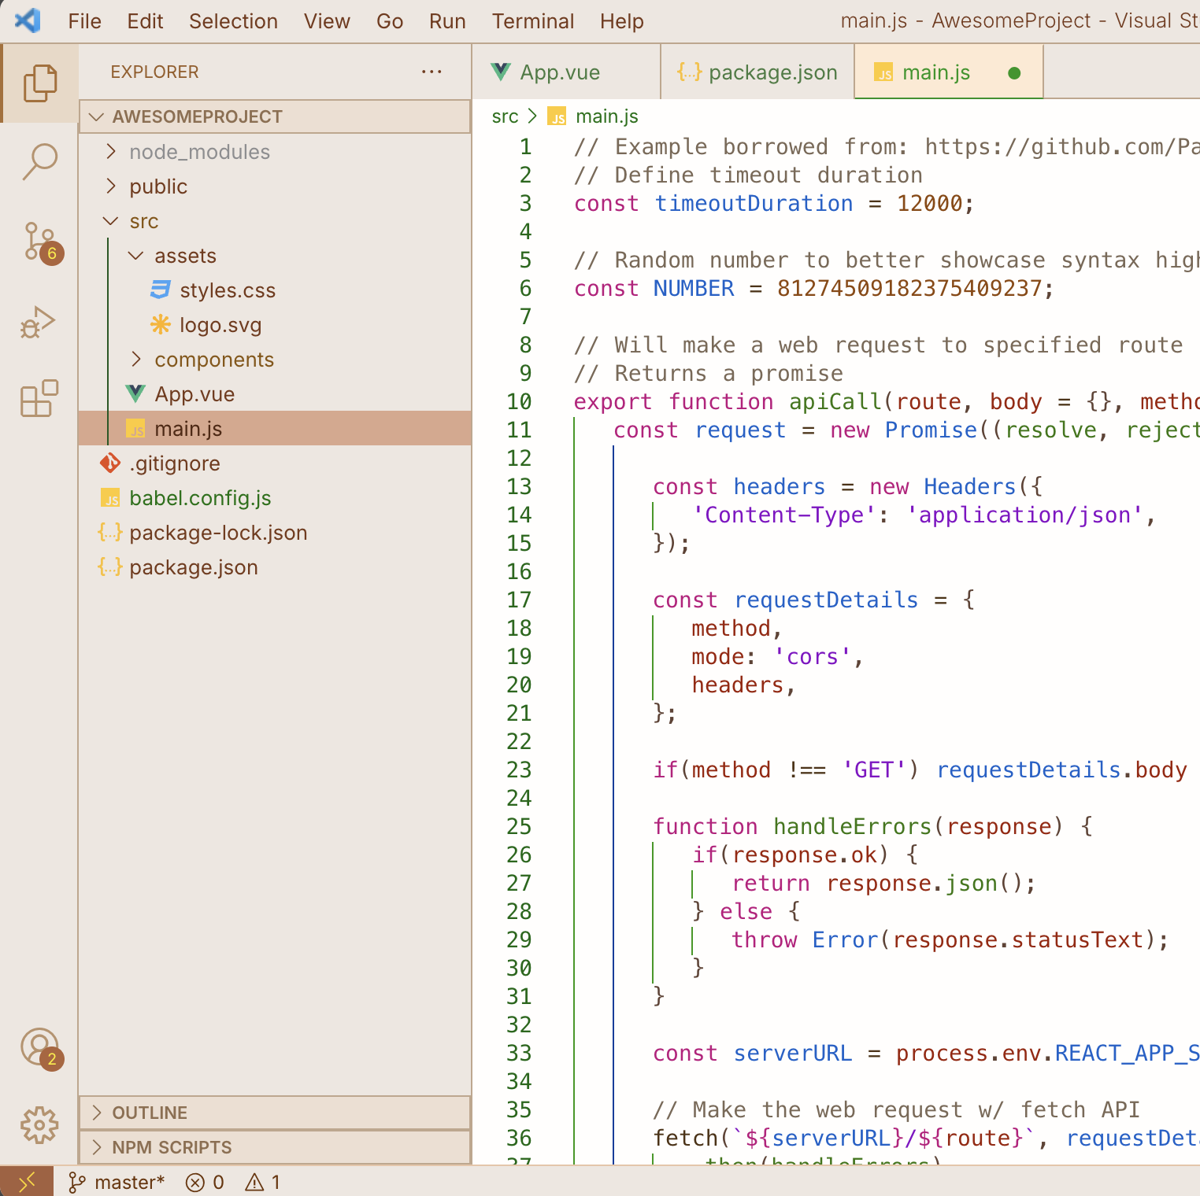
Task: Click the JS icon on main.js tab
Action: click(x=884, y=73)
